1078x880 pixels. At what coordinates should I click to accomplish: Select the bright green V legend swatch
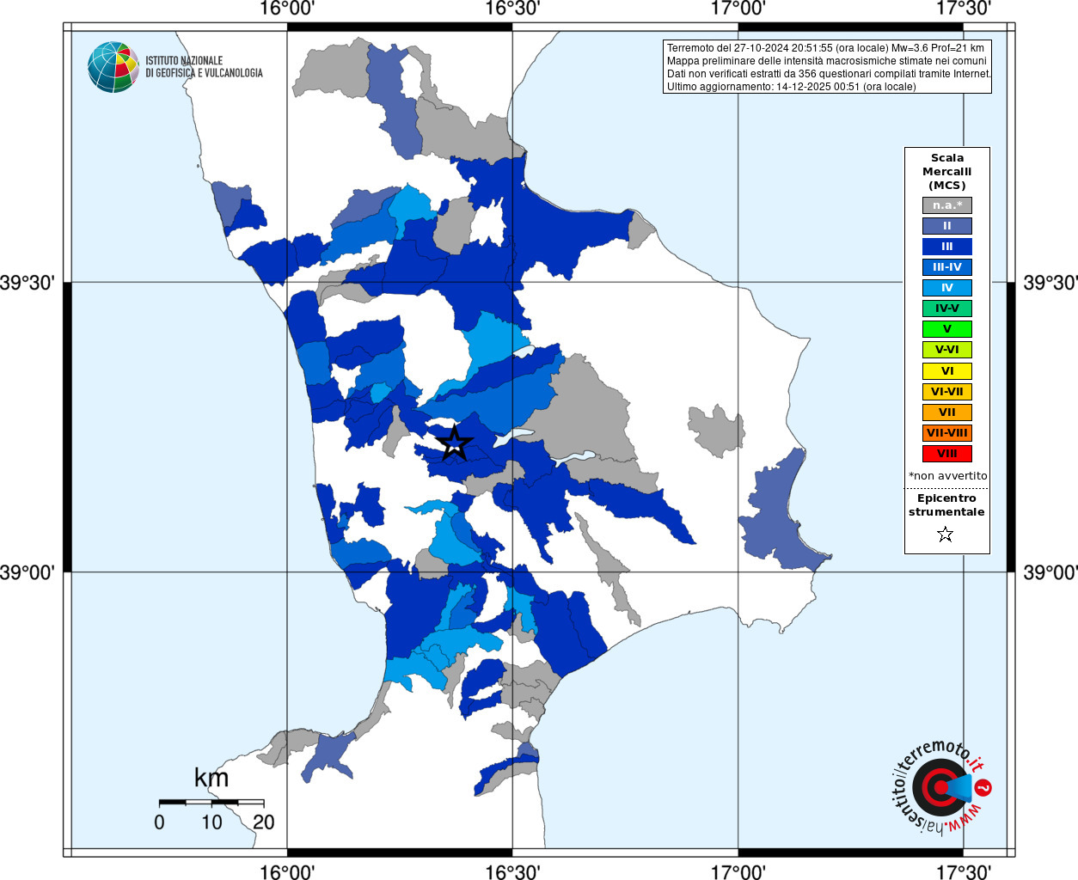point(947,329)
